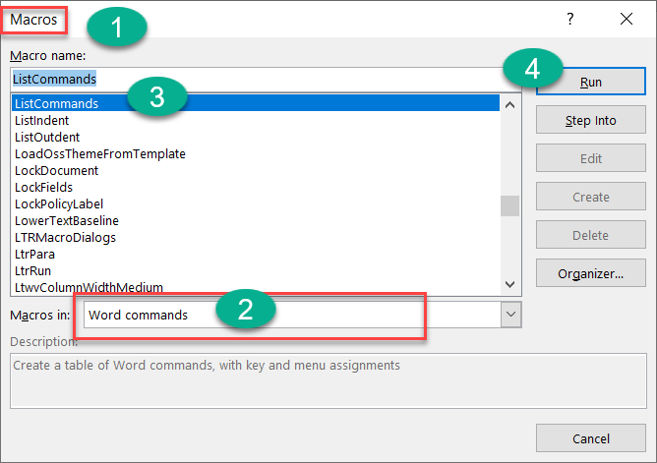Choose the LowerTextBaseline command
The image size is (657, 463).
(x=66, y=220)
